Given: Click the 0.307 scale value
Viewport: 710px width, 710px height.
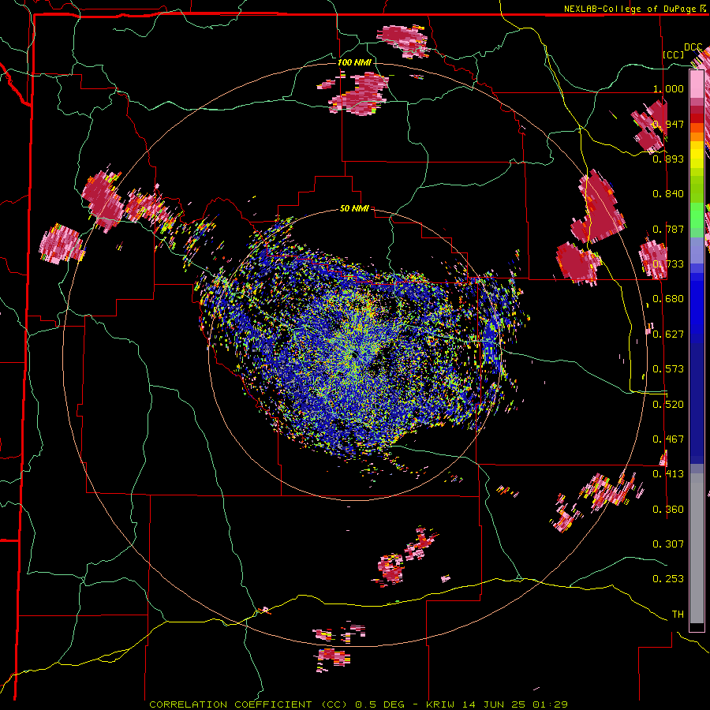Looking at the screenshot, I should (x=668, y=544).
